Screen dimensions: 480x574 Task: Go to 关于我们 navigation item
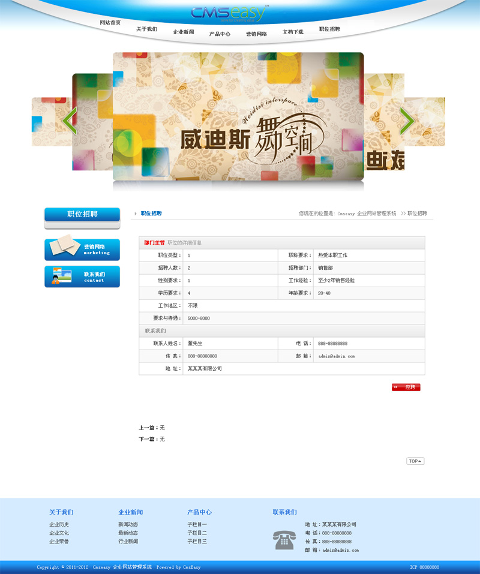click(x=146, y=29)
